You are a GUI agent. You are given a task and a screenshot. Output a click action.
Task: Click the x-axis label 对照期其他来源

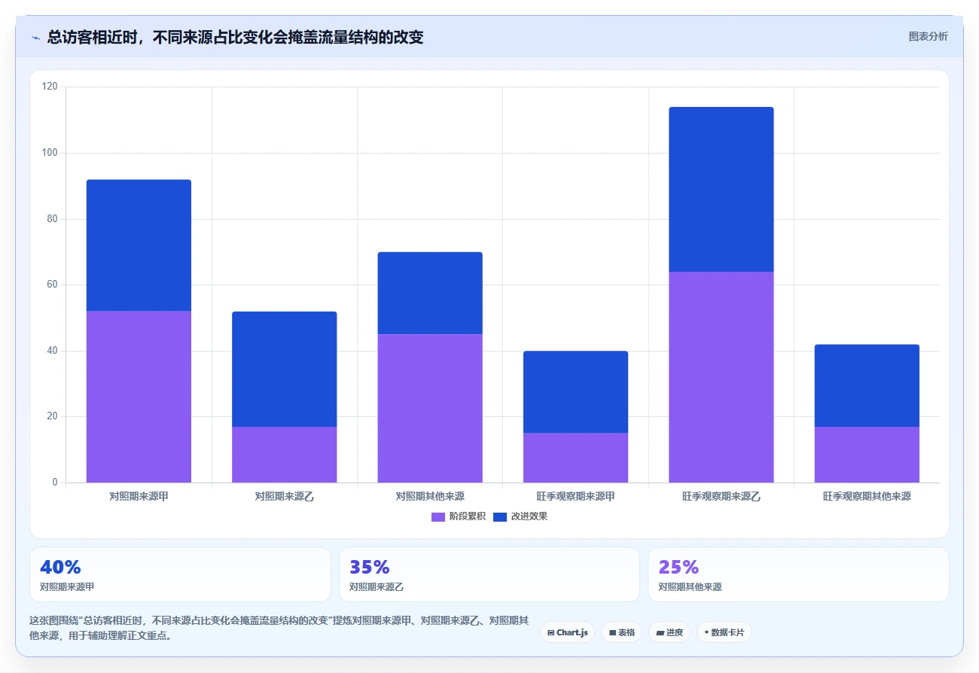point(430,496)
